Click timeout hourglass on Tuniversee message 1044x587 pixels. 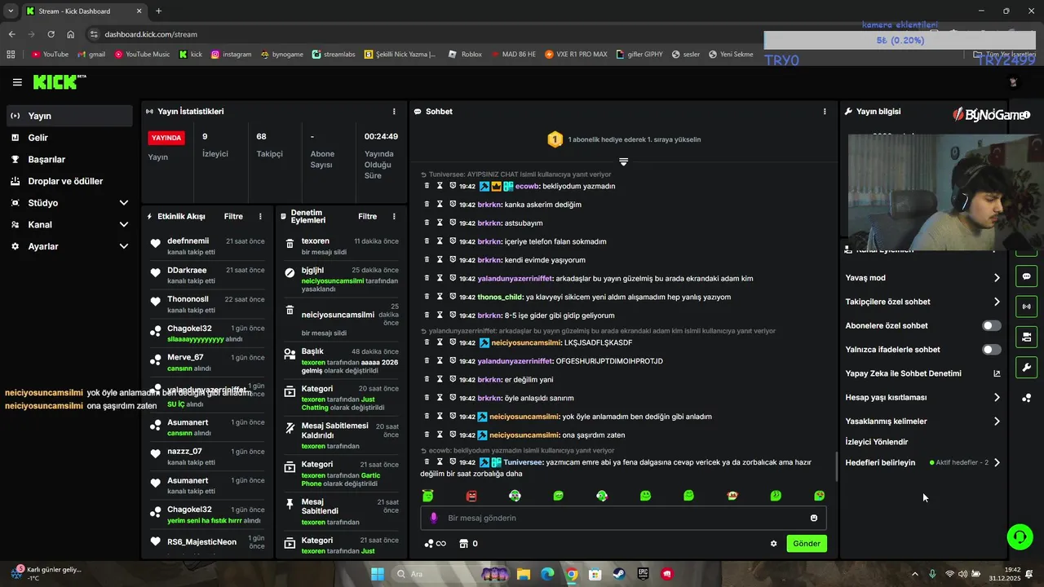pyautogui.click(x=439, y=462)
